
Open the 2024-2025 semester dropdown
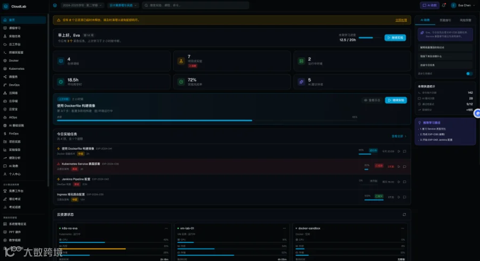pyautogui.click(x=82, y=5)
